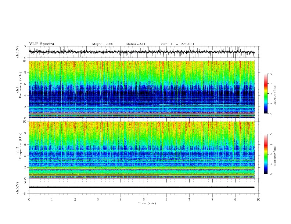The width and height of the screenshot is (291, 224).
Task: Click the "8" kHz tick on ch.1 frequency axis
Action: pyautogui.click(x=25, y=72)
